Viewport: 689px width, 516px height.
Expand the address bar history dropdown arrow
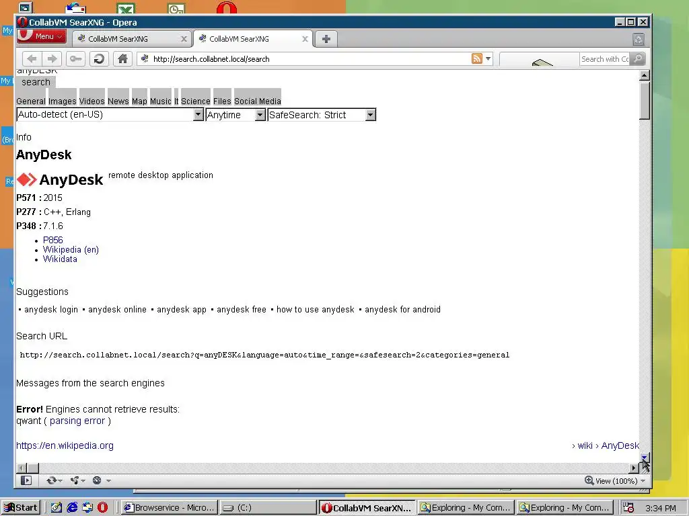point(488,58)
